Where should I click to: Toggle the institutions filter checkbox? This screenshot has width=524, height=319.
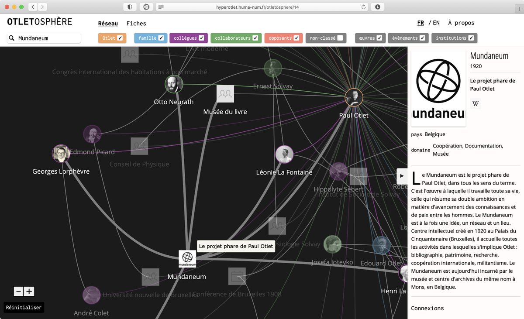click(471, 38)
